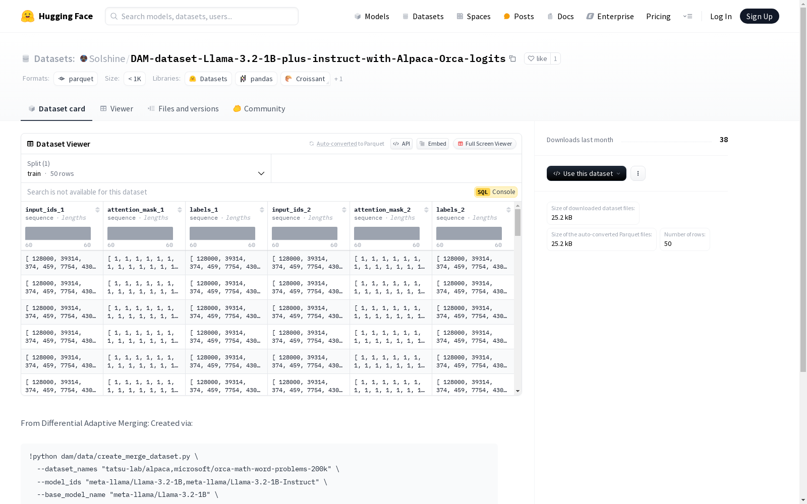Open the Solshine profile link
Viewport: 807px width, 504px height.
[107, 58]
